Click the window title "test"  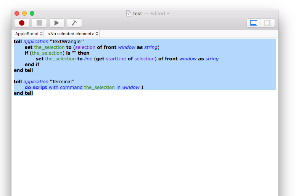[x=137, y=14]
